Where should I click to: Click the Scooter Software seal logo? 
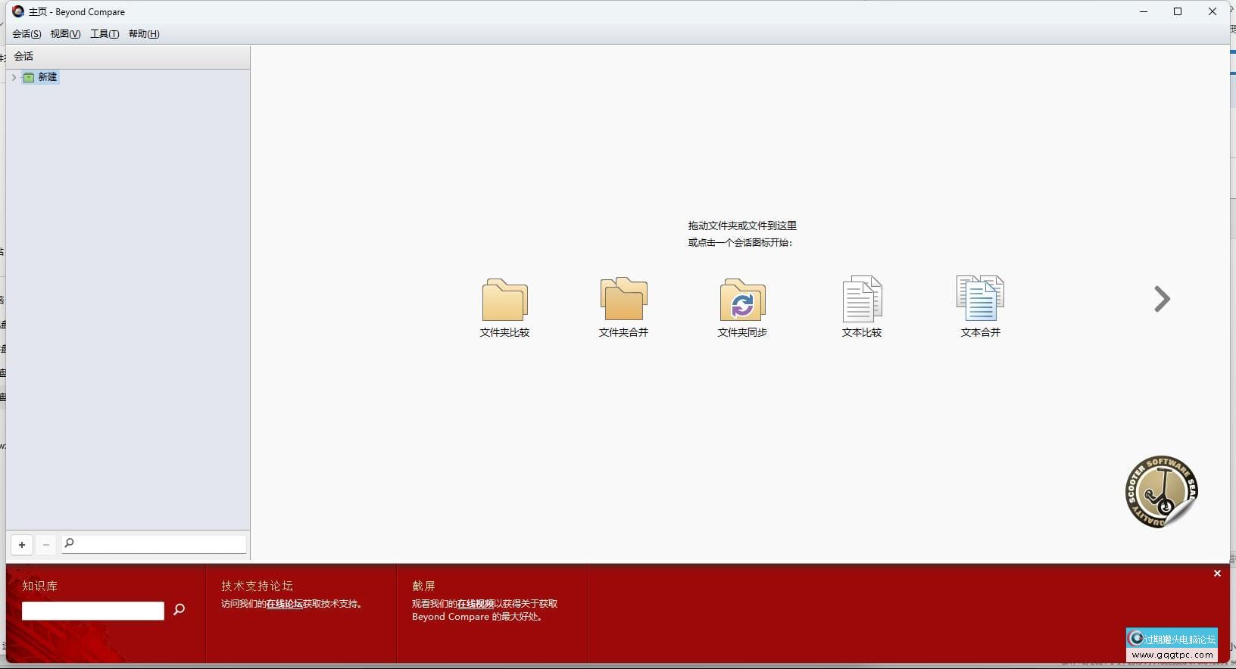click(1161, 492)
